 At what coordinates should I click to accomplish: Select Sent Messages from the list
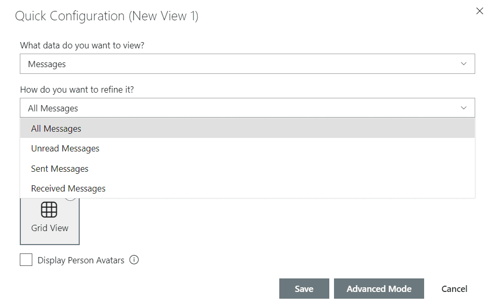click(59, 169)
